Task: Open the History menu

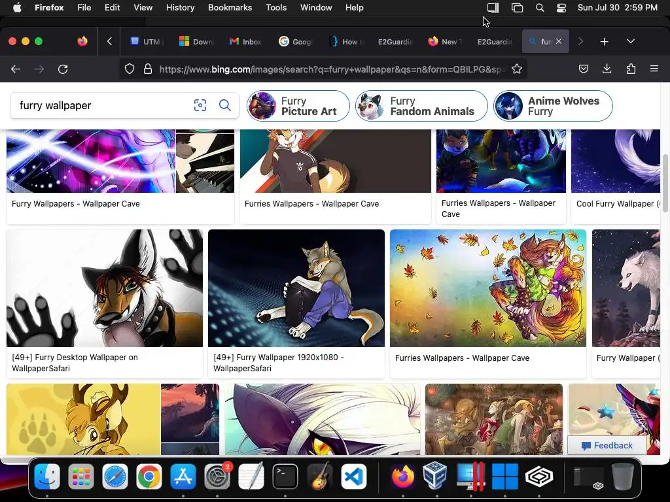Action: click(180, 8)
